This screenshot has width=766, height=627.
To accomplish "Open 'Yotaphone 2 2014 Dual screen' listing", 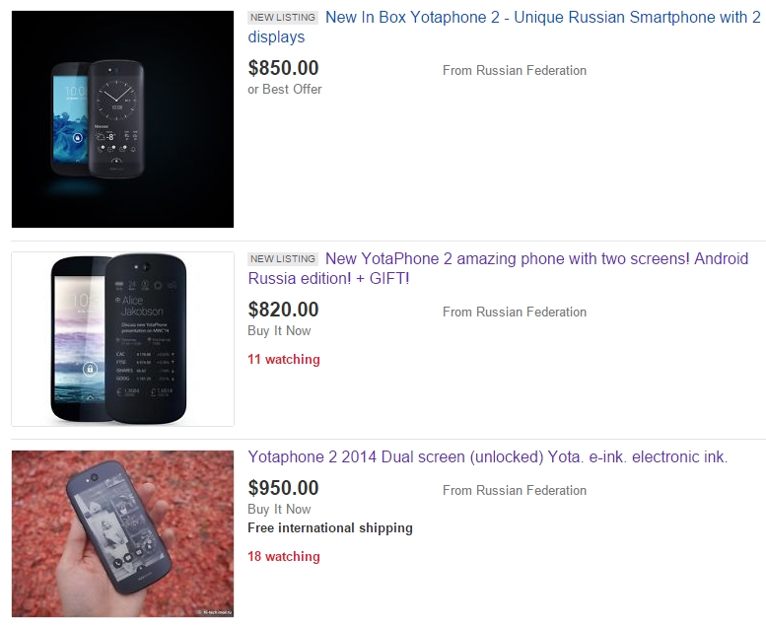I will click(x=488, y=456).
